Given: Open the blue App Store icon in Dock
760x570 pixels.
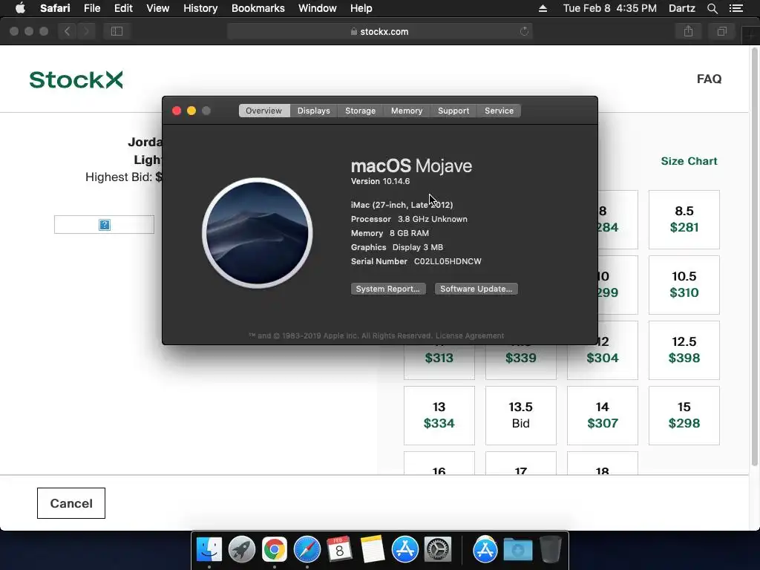Looking at the screenshot, I should (x=405, y=549).
